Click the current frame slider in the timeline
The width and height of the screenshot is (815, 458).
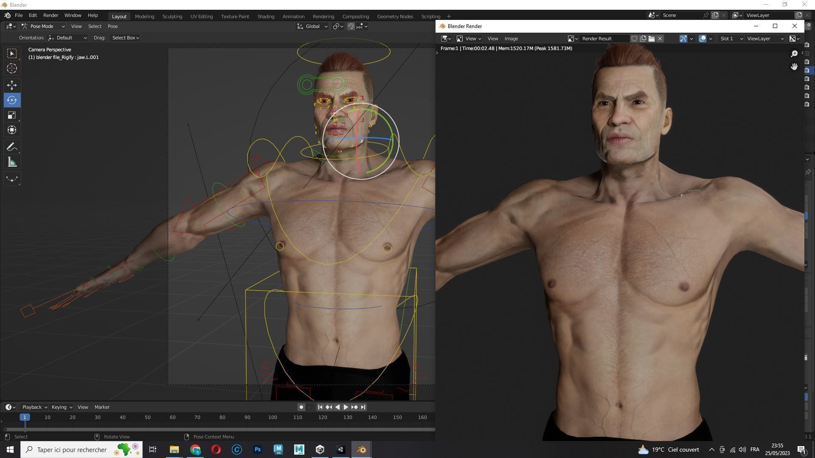pyautogui.click(x=25, y=417)
